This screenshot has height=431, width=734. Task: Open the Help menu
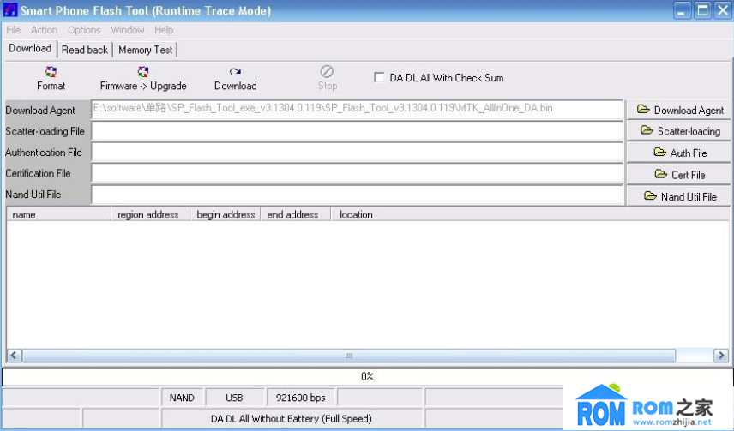[x=164, y=30]
